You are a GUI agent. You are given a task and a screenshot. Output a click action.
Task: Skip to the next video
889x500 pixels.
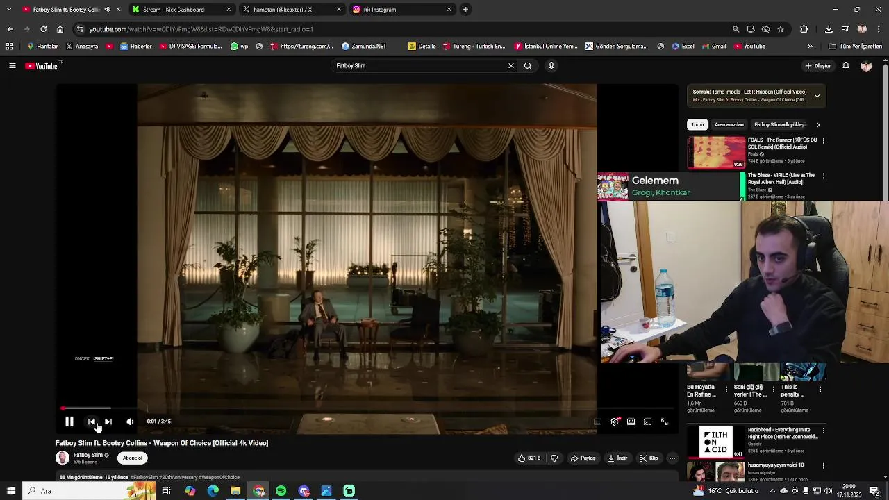[x=108, y=422]
